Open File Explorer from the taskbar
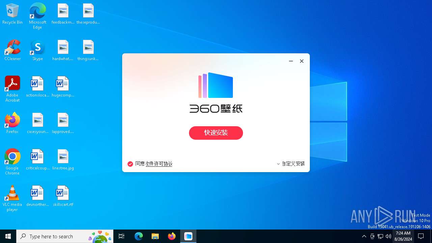 click(x=155, y=236)
